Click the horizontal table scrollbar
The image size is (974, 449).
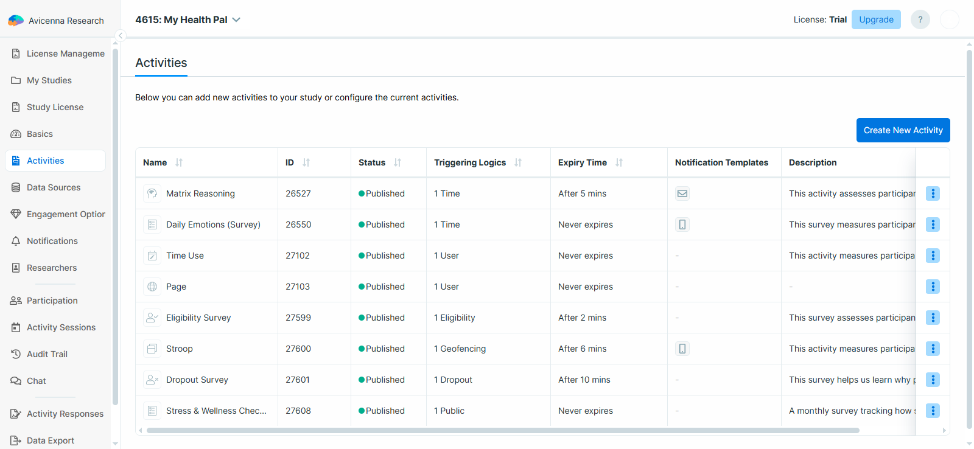(x=502, y=430)
